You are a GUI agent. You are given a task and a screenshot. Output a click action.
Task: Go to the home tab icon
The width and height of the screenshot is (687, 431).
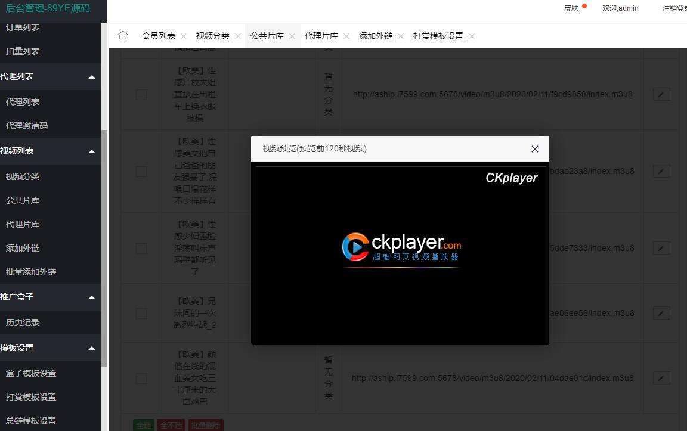[x=123, y=35]
